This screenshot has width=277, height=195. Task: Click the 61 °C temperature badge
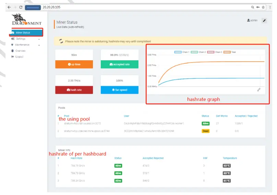(x=227, y=181)
